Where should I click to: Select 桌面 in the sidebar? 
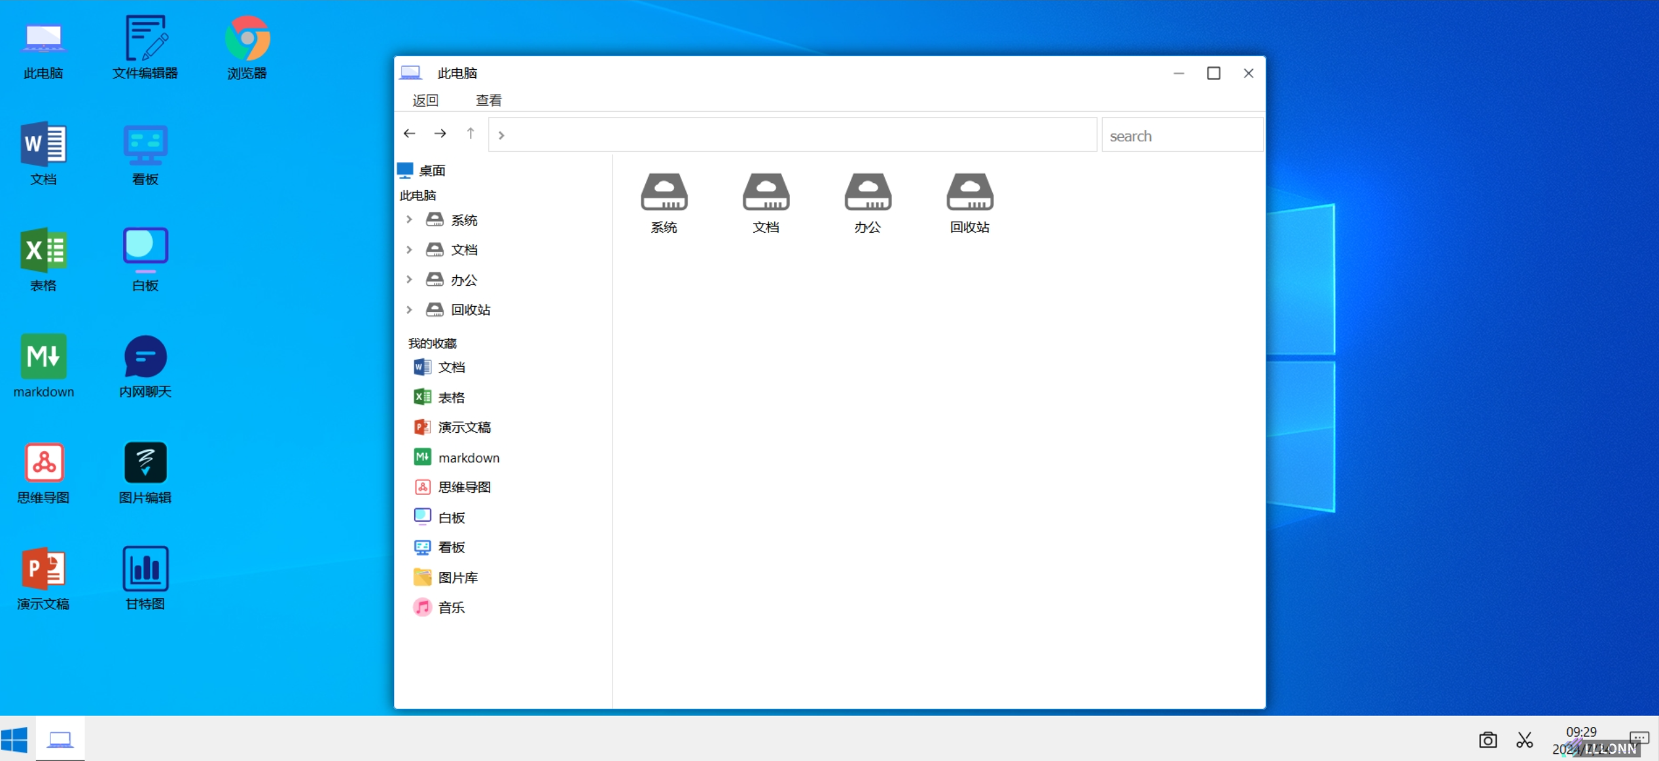(421, 171)
